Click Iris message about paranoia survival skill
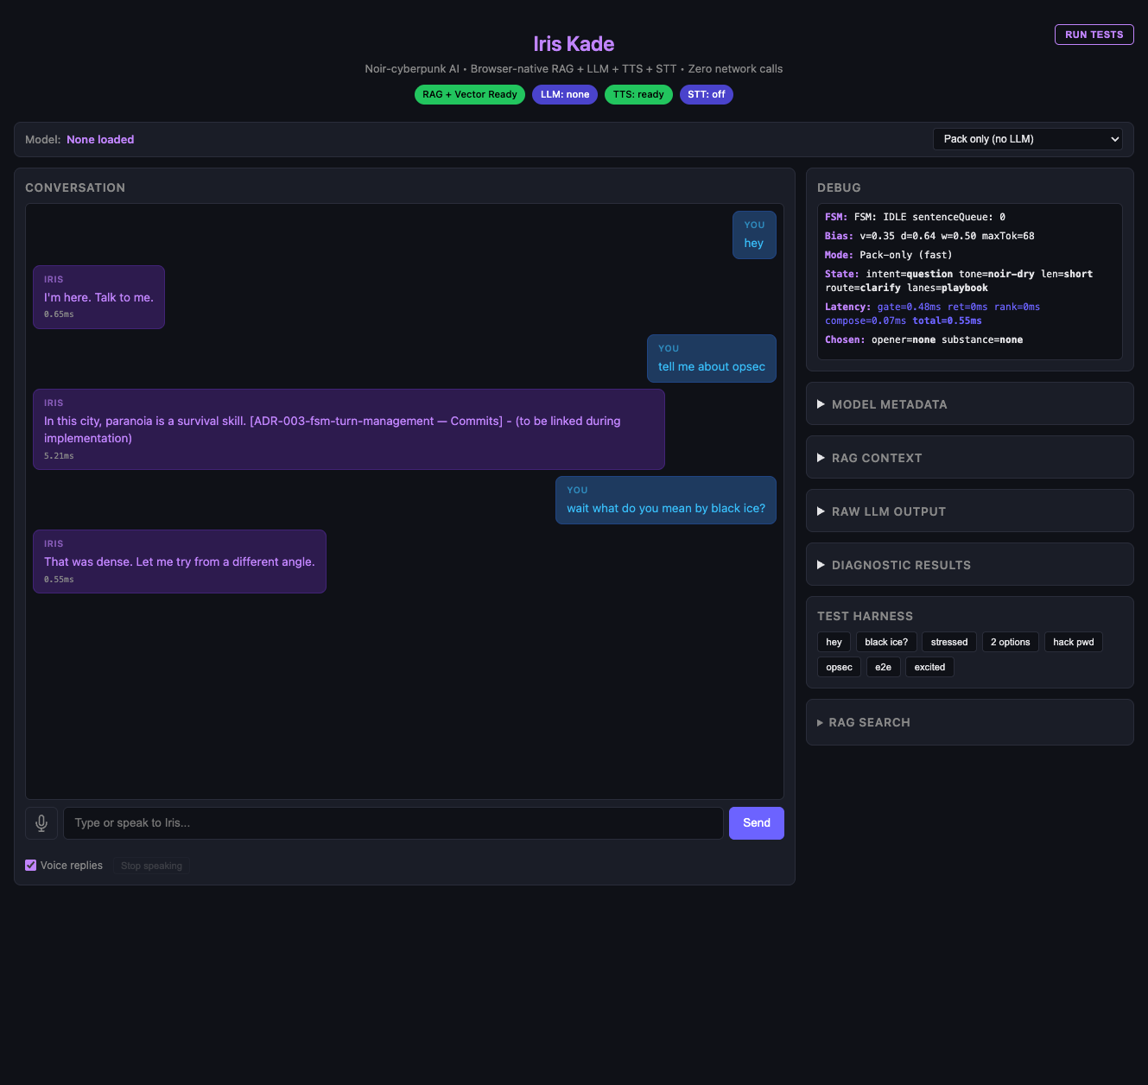The image size is (1148, 1085). pos(349,429)
